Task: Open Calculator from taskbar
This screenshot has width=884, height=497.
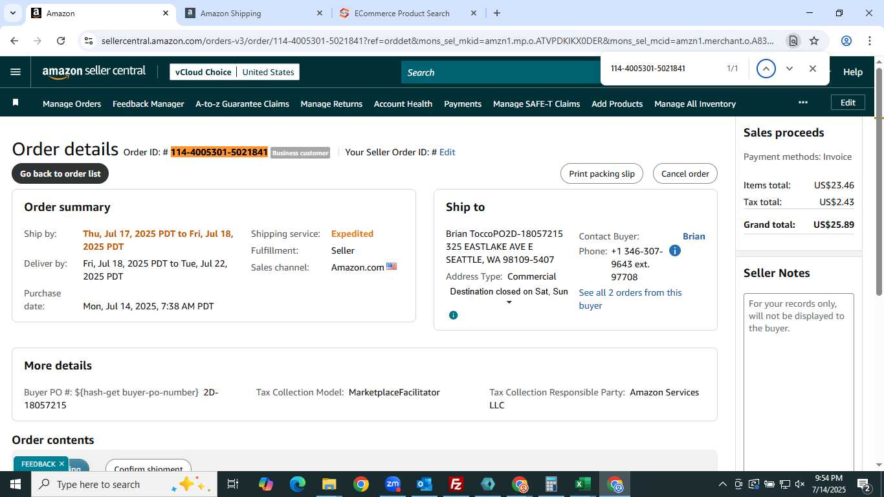Action: pyautogui.click(x=551, y=484)
